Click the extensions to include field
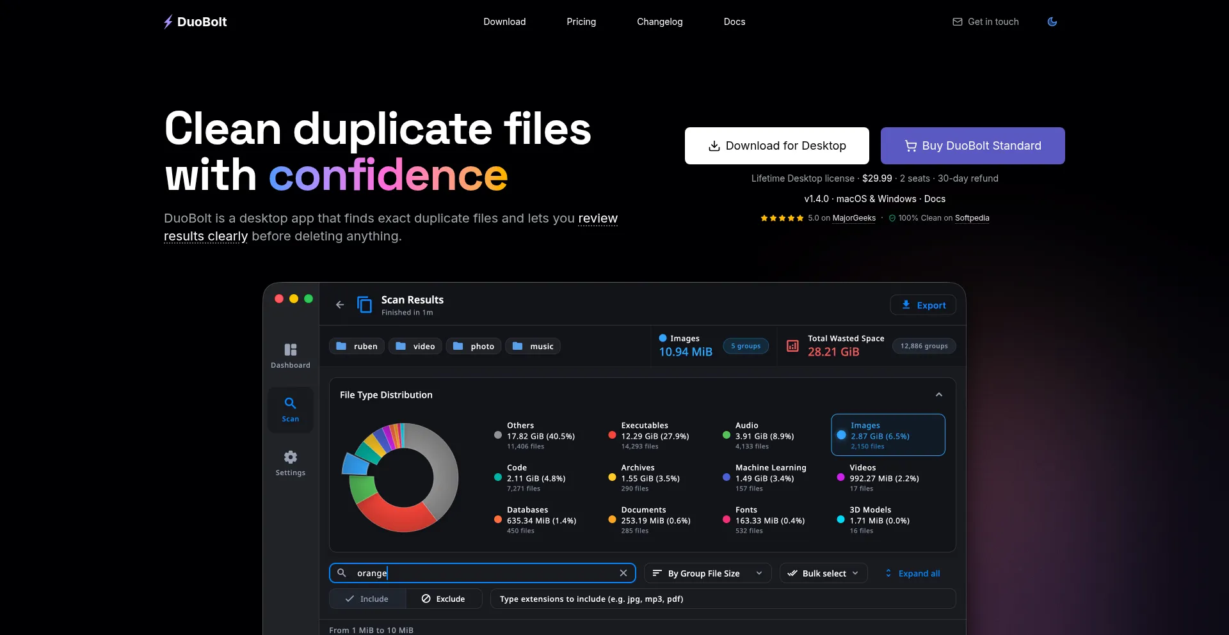Viewport: 1229px width, 635px height. [x=723, y=599]
